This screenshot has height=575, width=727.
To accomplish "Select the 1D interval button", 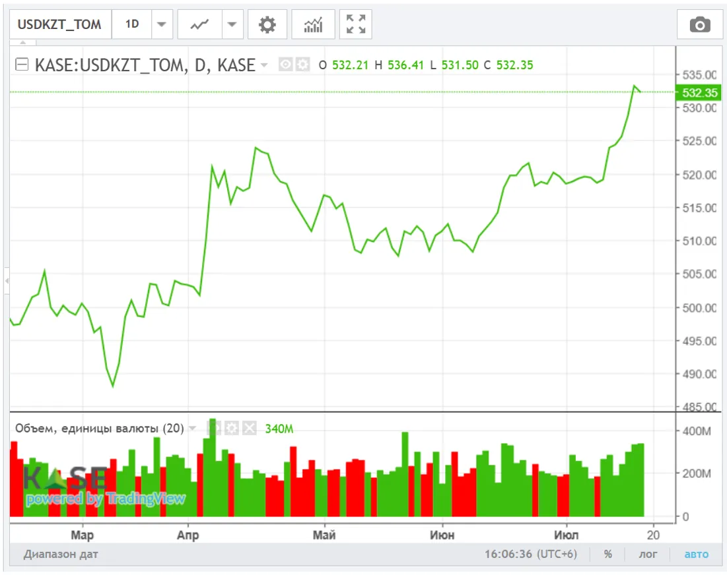I will pos(132,25).
